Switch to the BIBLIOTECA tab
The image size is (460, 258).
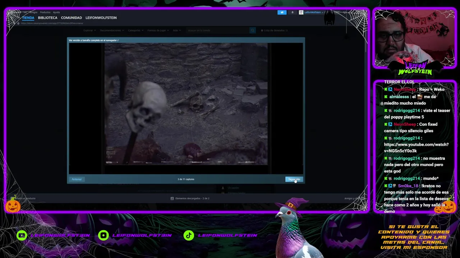click(x=47, y=18)
